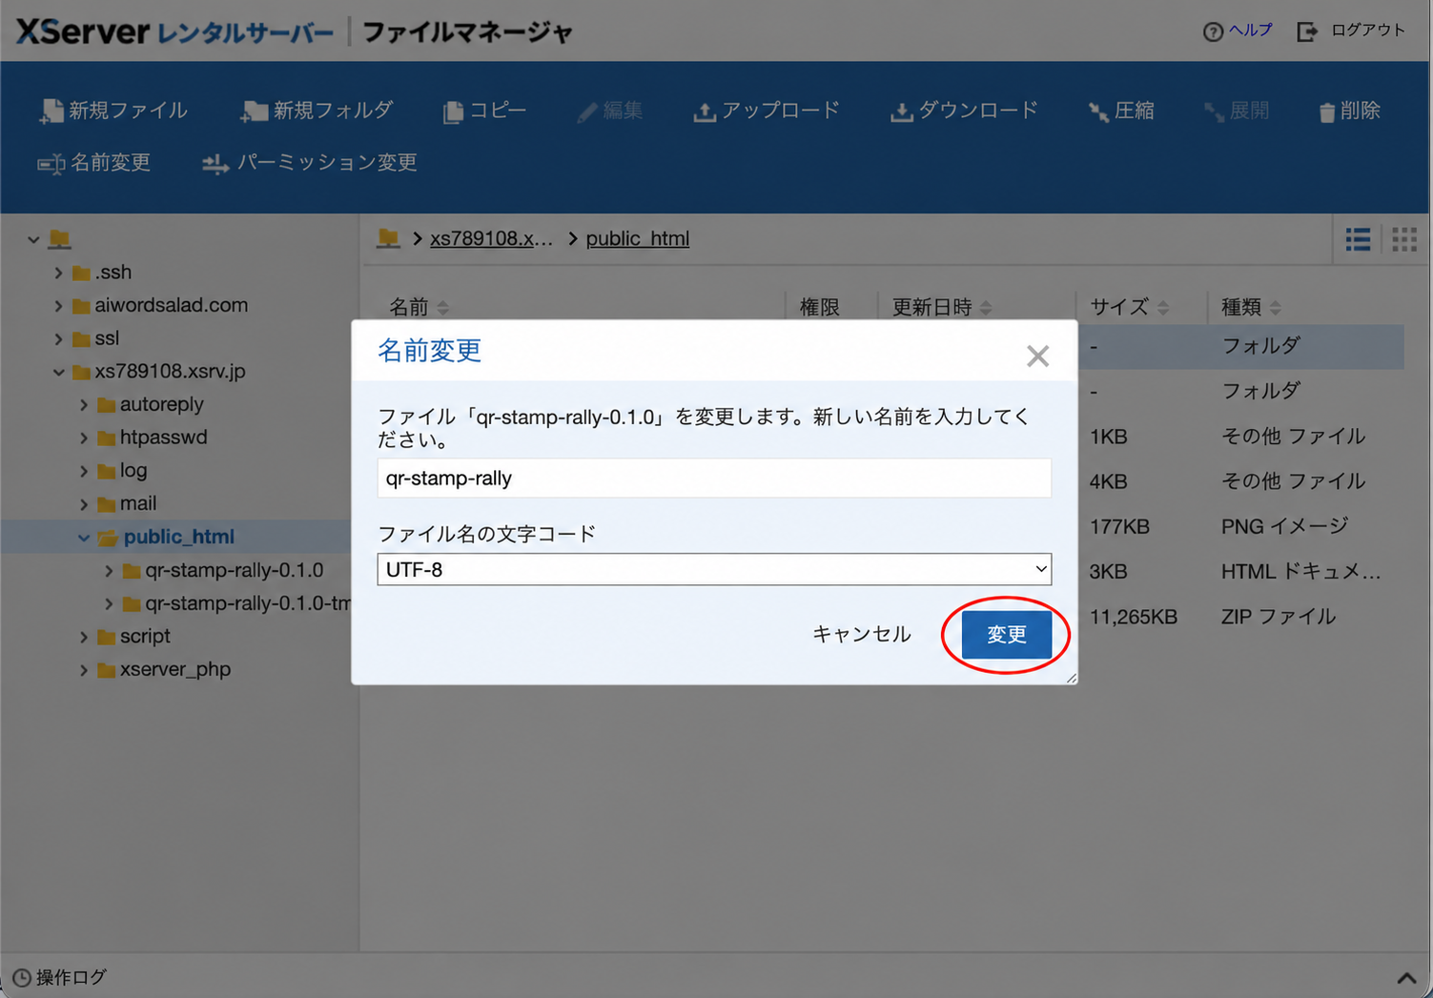Viewport: 1433px width, 998px height.
Task: Click the パーミッション変更 toolbar button
Action: pyautogui.click(x=310, y=163)
